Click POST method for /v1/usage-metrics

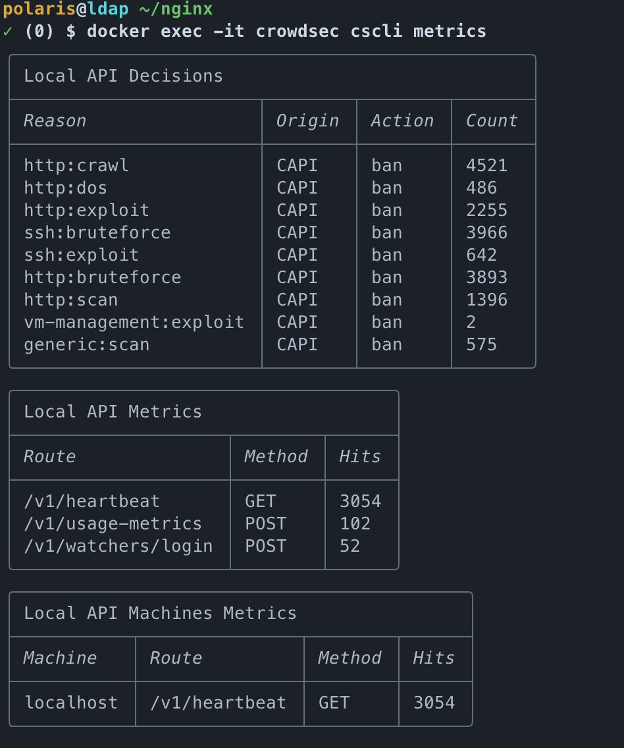point(265,523)
